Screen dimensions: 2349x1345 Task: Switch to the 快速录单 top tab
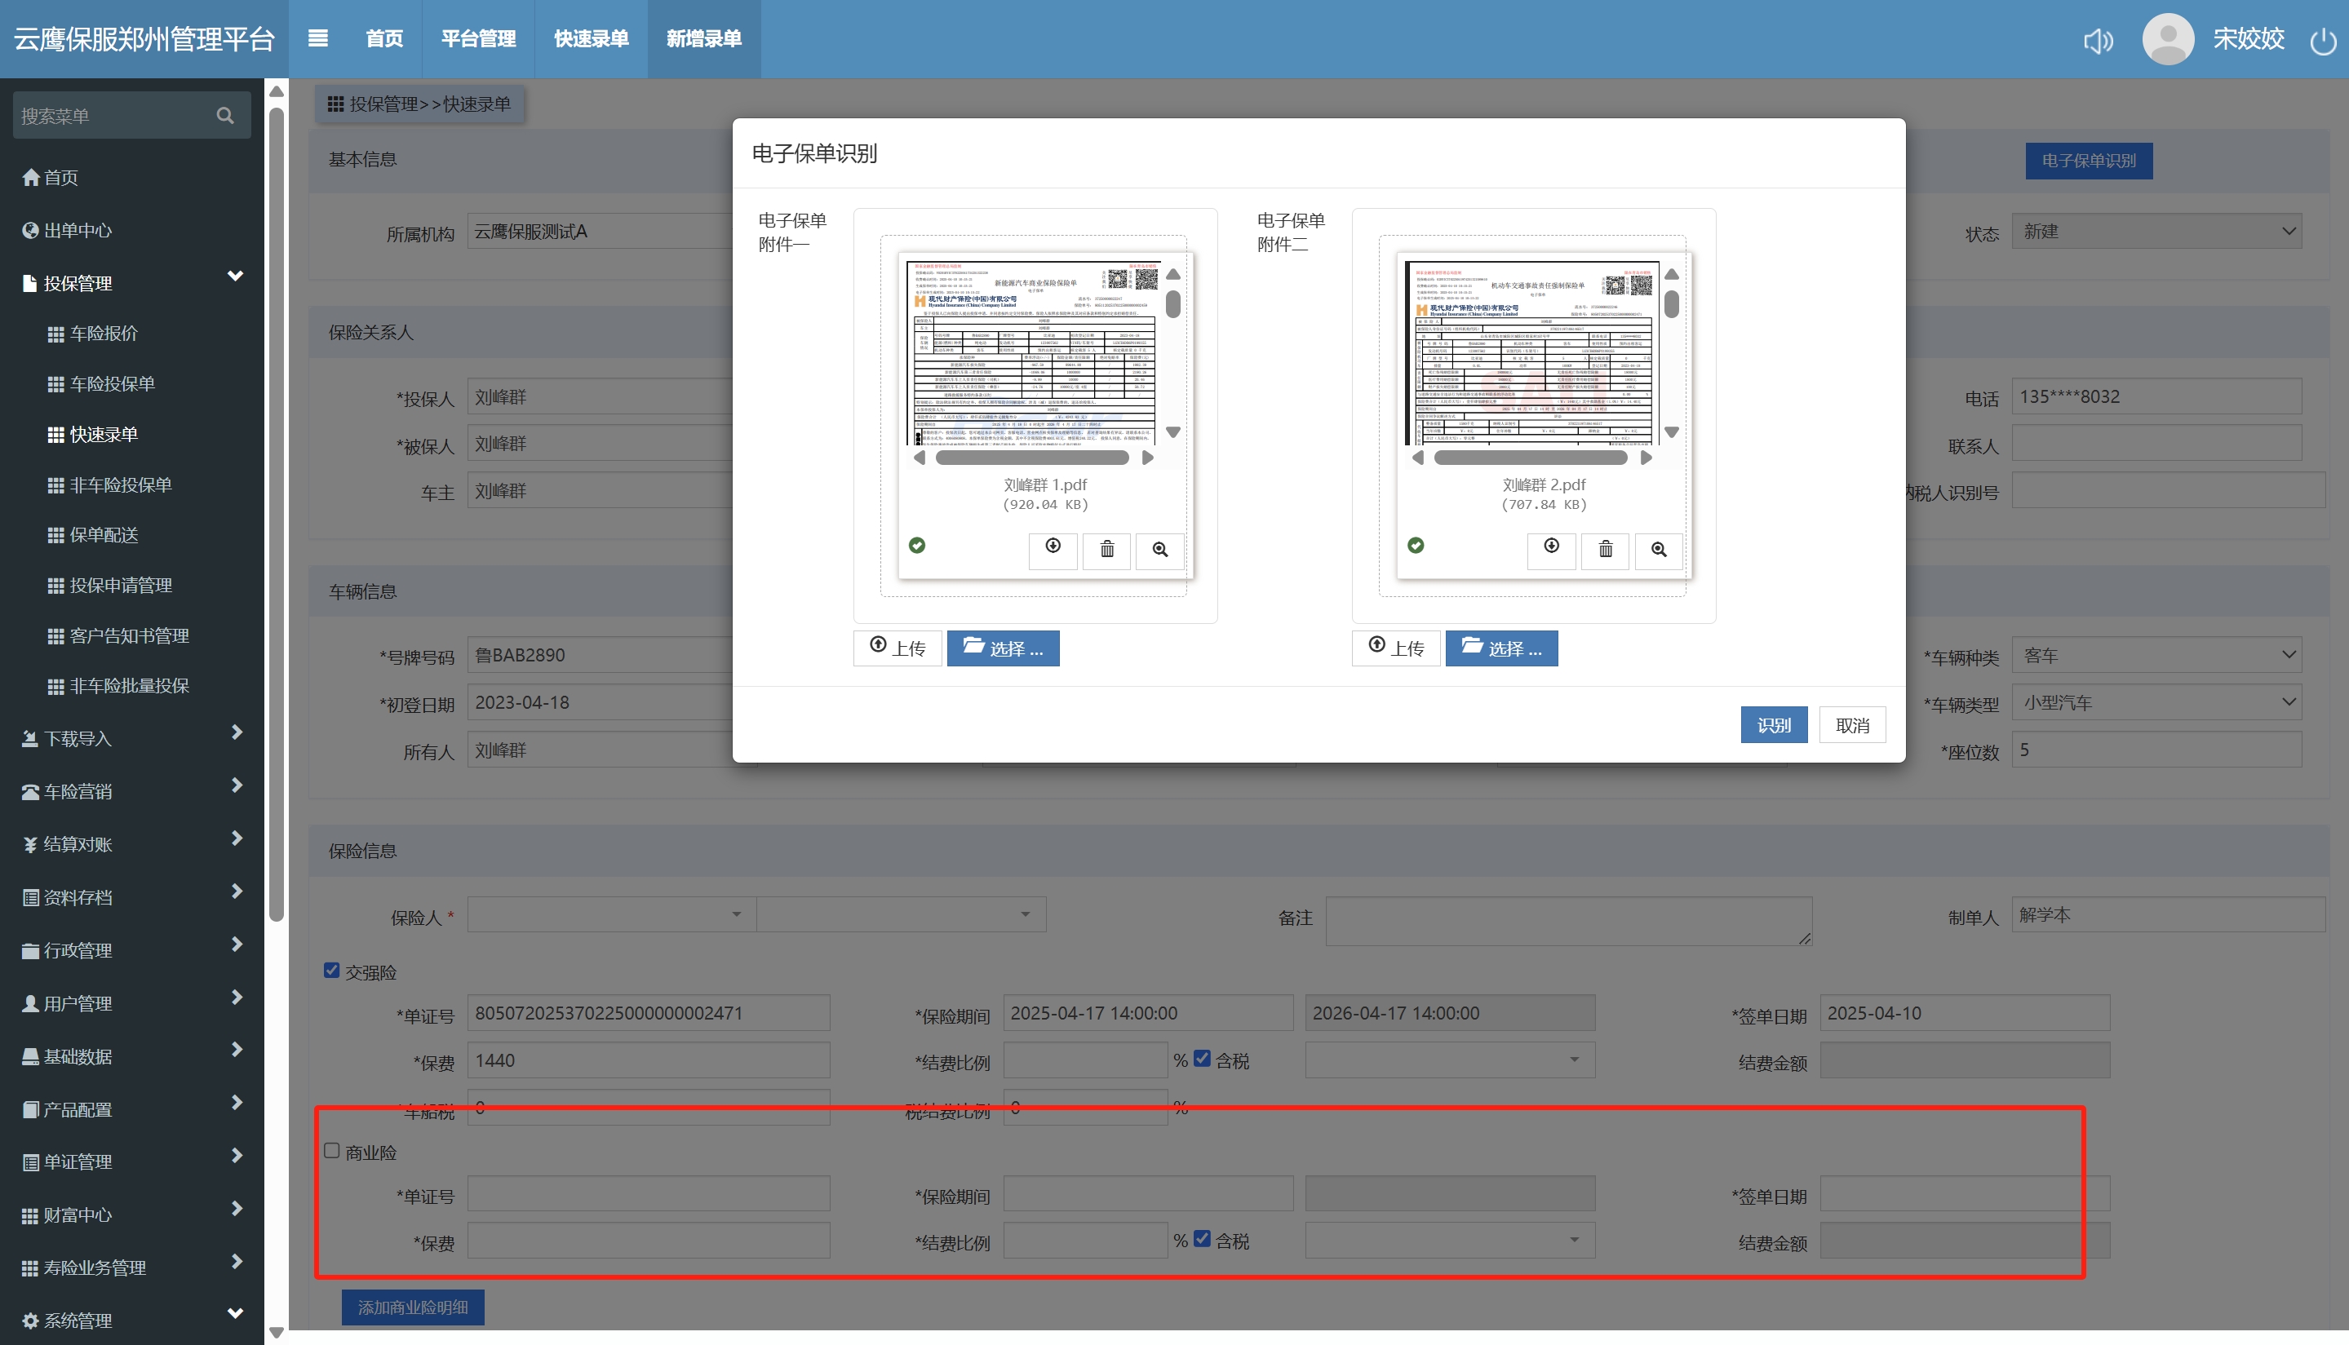[x=591, y=39]
